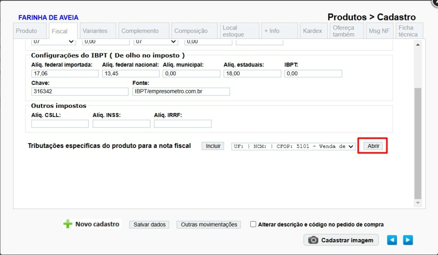This screenshot has height=255, width=438.
Task: Focus the Fonte field
Action: pos(181,91)
